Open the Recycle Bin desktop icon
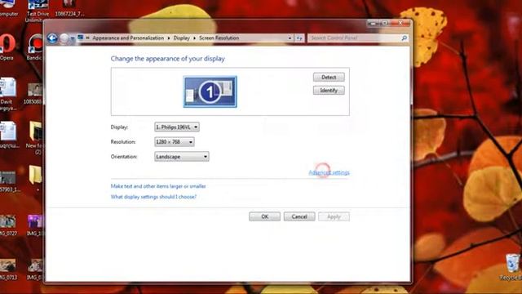 (512, 267)
